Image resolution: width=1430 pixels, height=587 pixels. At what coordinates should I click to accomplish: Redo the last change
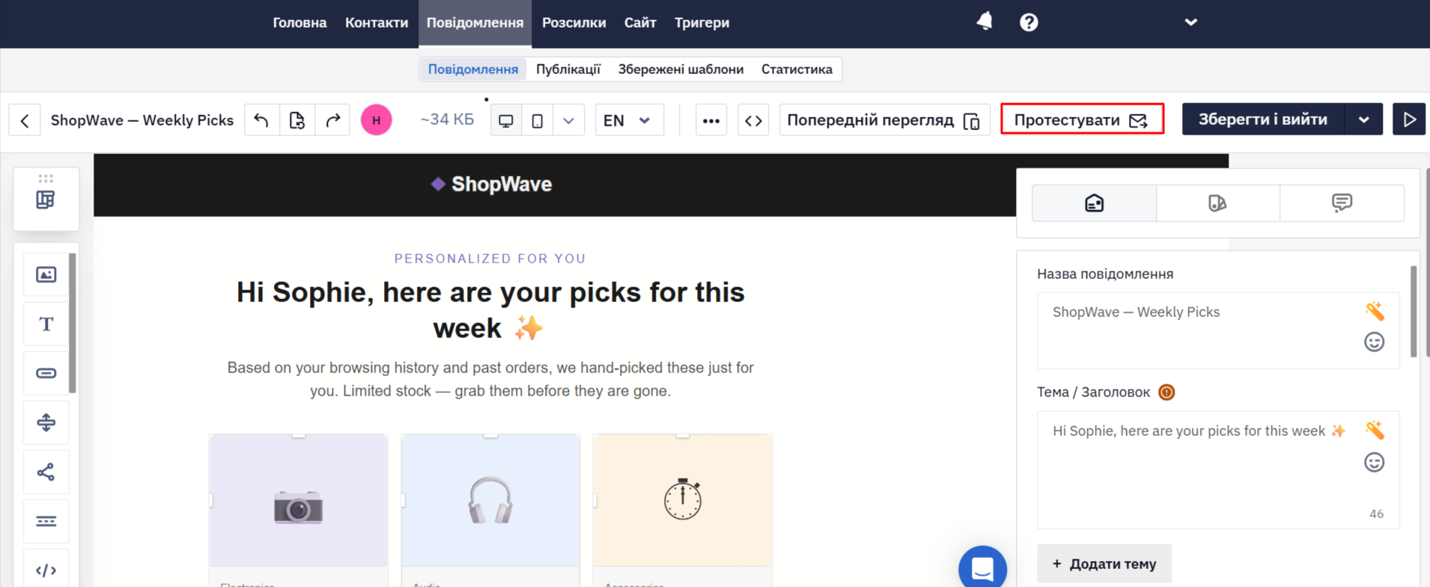[333, 120]
